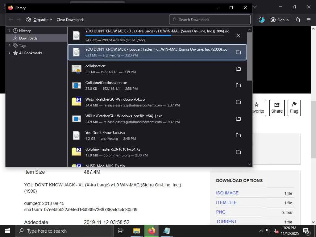Click the certificate icon of collabnet.crt
316x237 pixels.
tap(77, 69)
